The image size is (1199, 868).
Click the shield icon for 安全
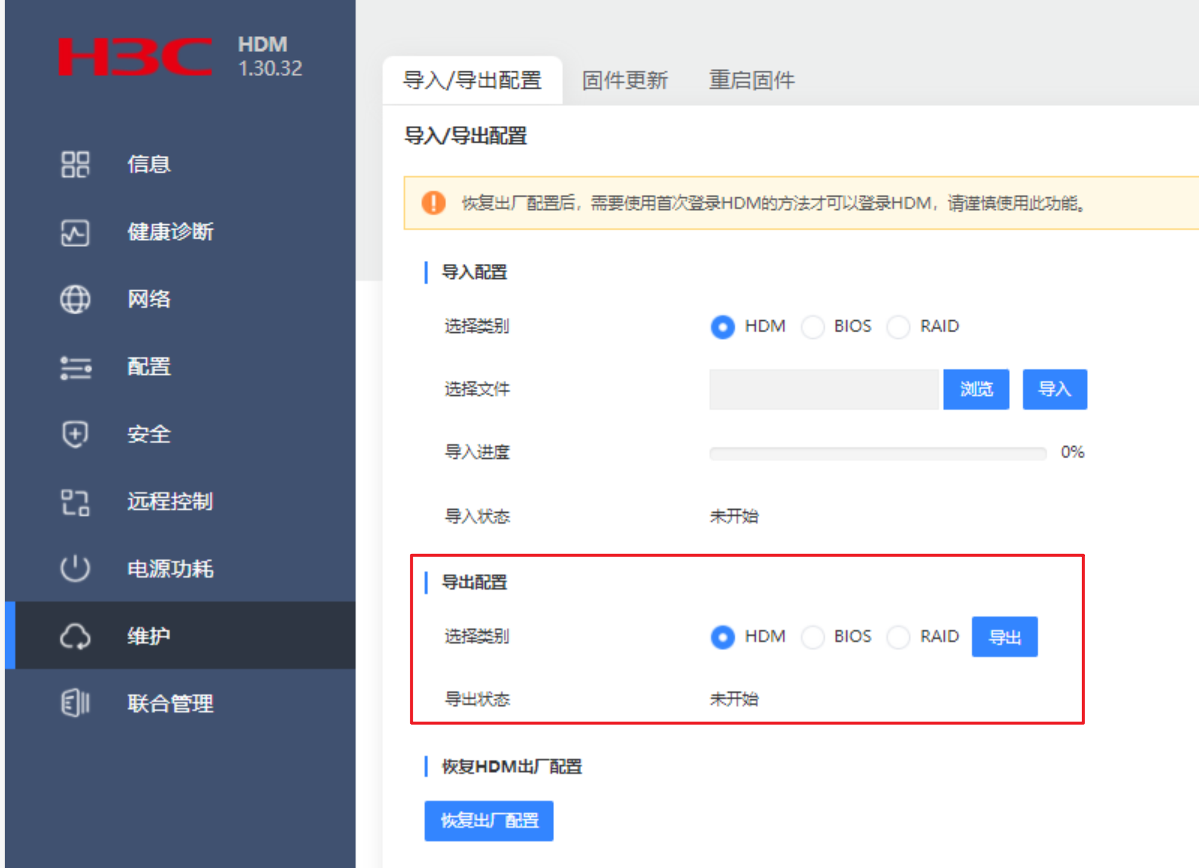[76, 435]
